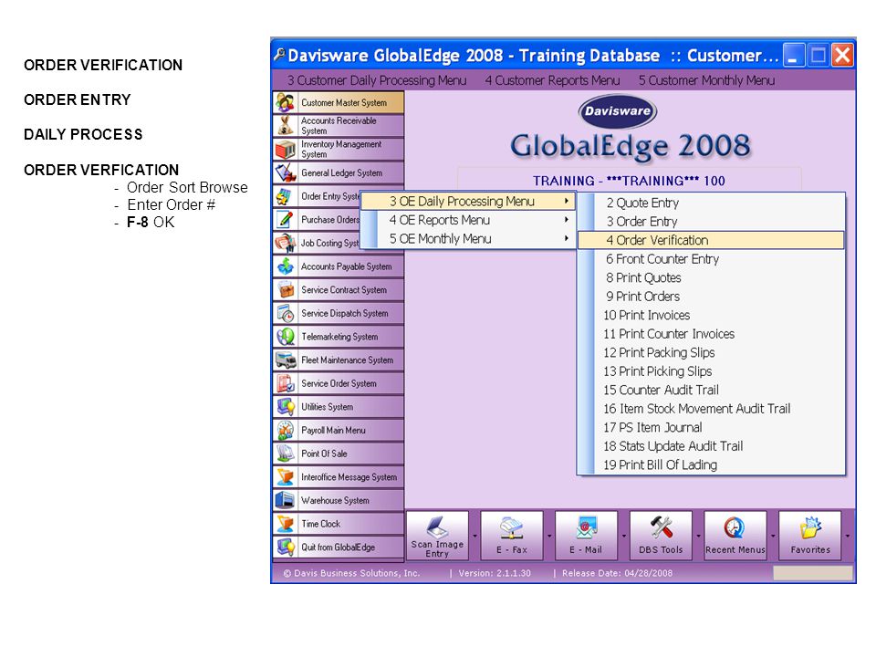Expand the E - Mail dropdown arrow
The height and width of the screenshot is (657, 876).
[x=624, y=536]
